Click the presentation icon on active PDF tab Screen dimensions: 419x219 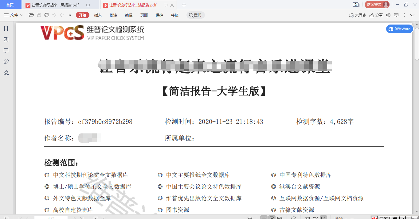(166, 5)
